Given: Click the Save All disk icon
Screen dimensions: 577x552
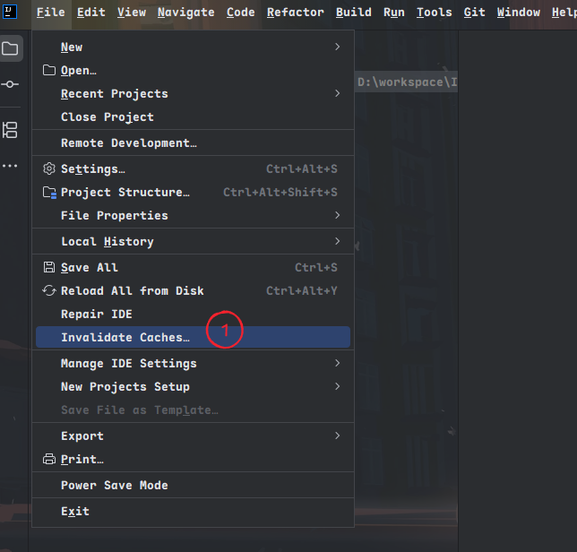Looking at the screenshot, I should (x=49, y=267).
